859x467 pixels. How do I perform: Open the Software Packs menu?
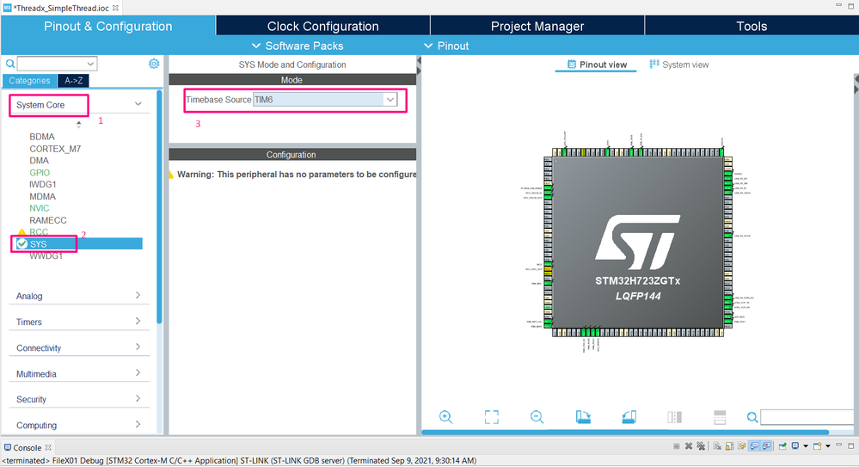[298, 46]
